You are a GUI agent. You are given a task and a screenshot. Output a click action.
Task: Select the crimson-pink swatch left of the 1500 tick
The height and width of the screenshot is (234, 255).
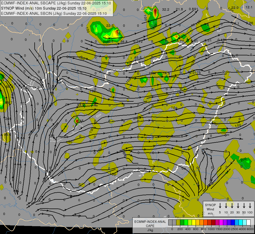(x=217, y=222)
